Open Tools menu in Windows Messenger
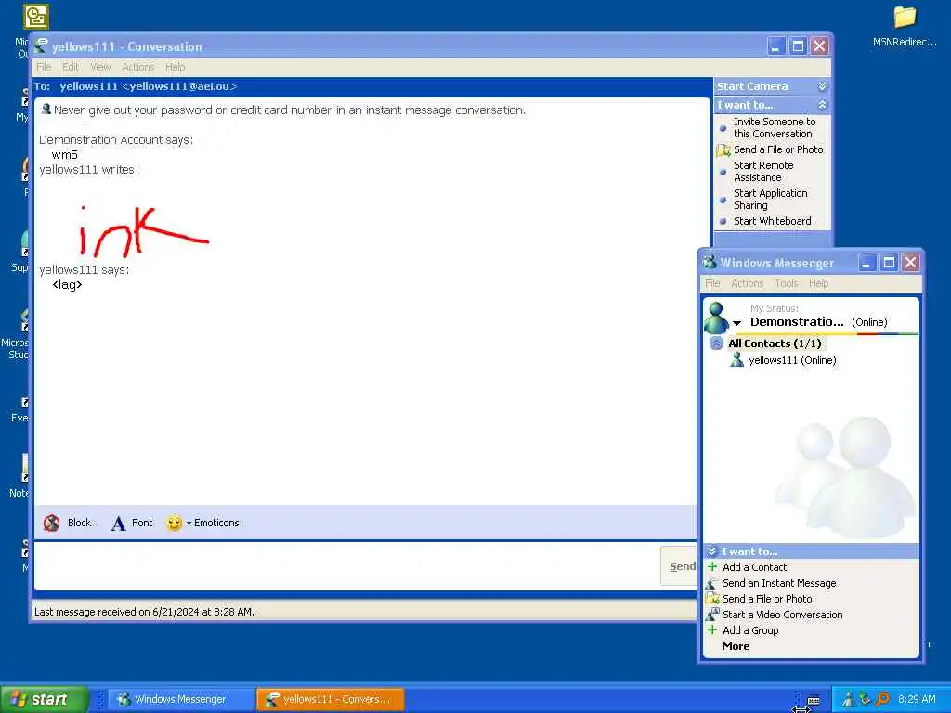The image size is (951, 713). (x=787, y=283)
